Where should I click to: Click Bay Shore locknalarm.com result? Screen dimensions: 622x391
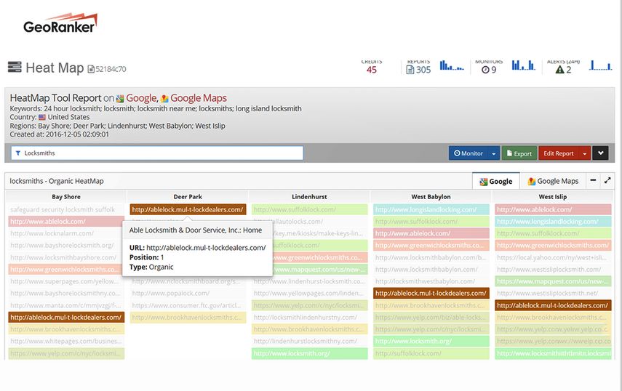[66, 233]
